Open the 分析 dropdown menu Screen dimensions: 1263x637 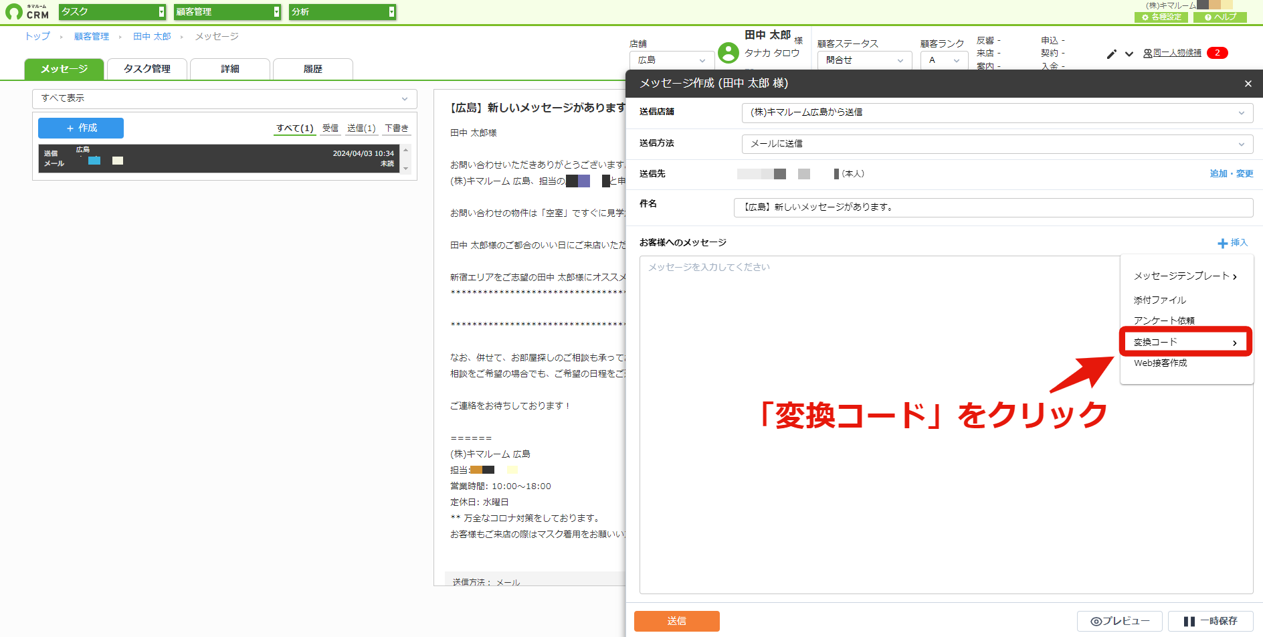[343, 12]
